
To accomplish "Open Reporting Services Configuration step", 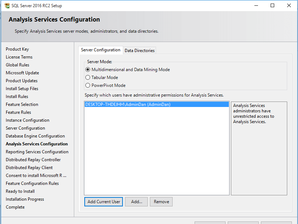I will (x=37, y=152).
